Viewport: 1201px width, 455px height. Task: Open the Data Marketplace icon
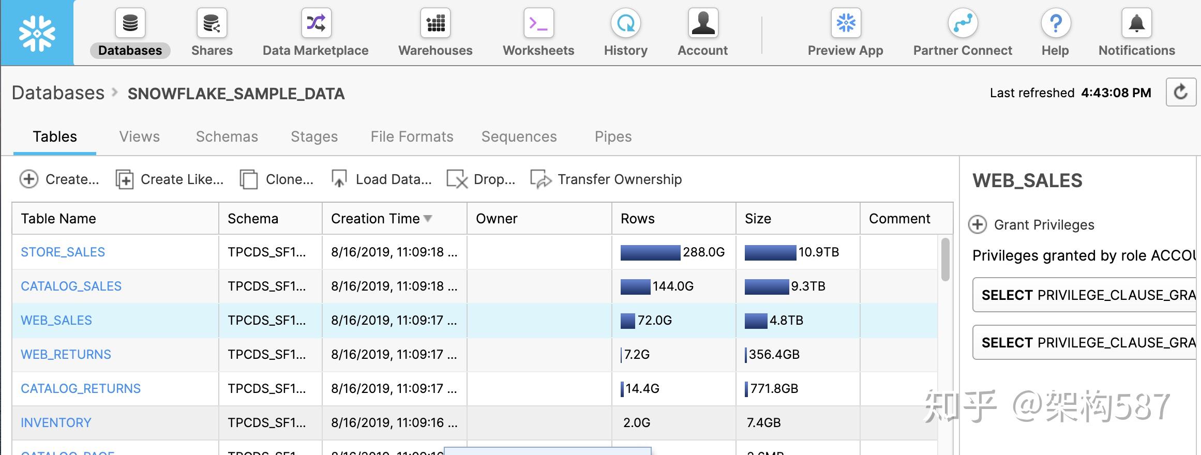pyautogui.click(x=316, y=23)
